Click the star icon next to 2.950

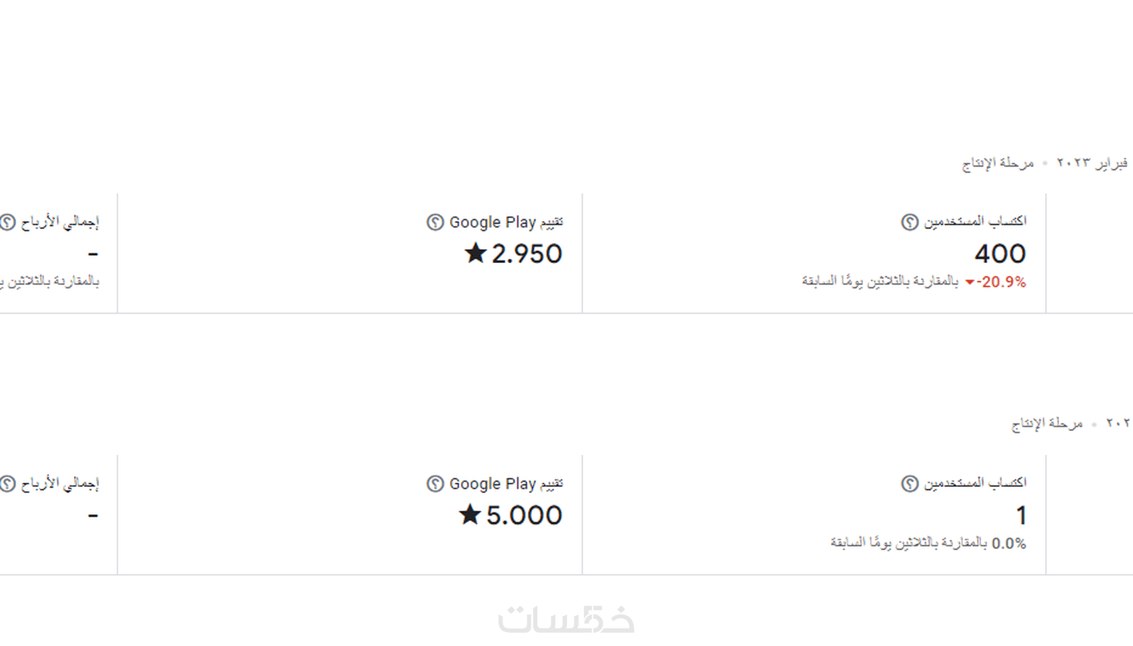pyautogui.click(x=475, y=253)
